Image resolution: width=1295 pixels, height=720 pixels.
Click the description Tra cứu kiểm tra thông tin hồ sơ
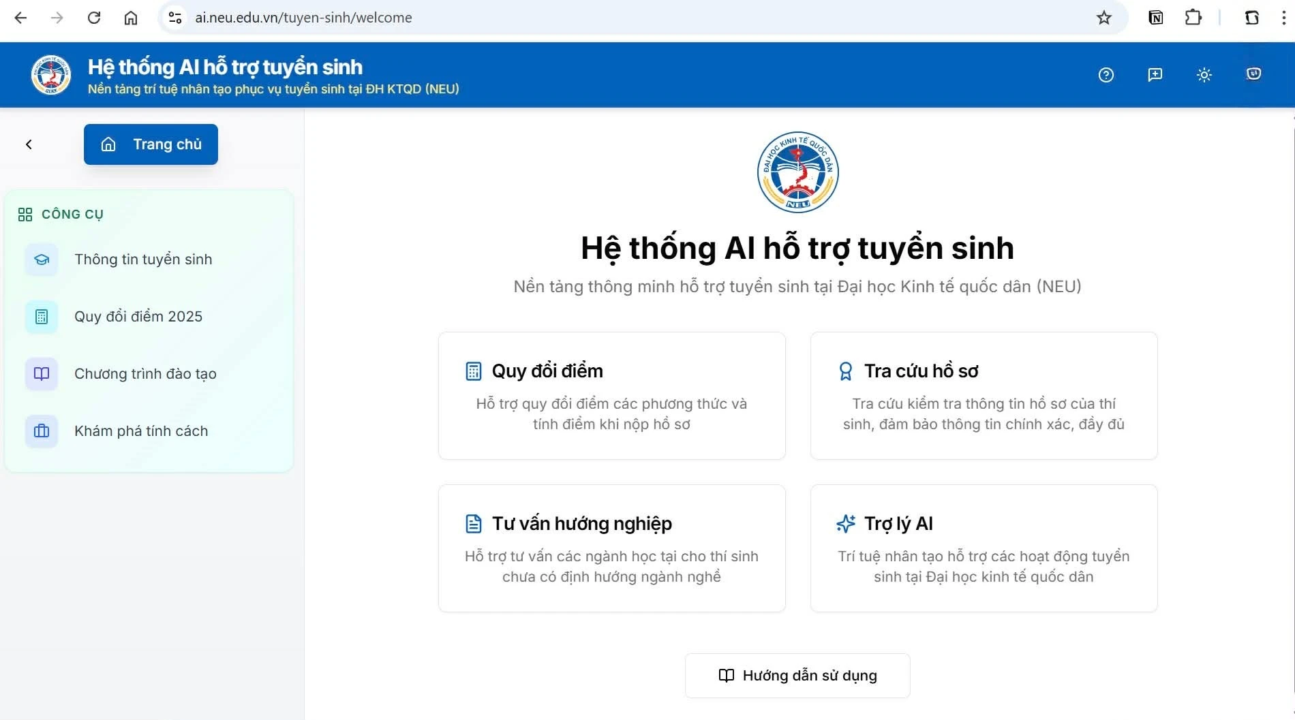(984, 414)
